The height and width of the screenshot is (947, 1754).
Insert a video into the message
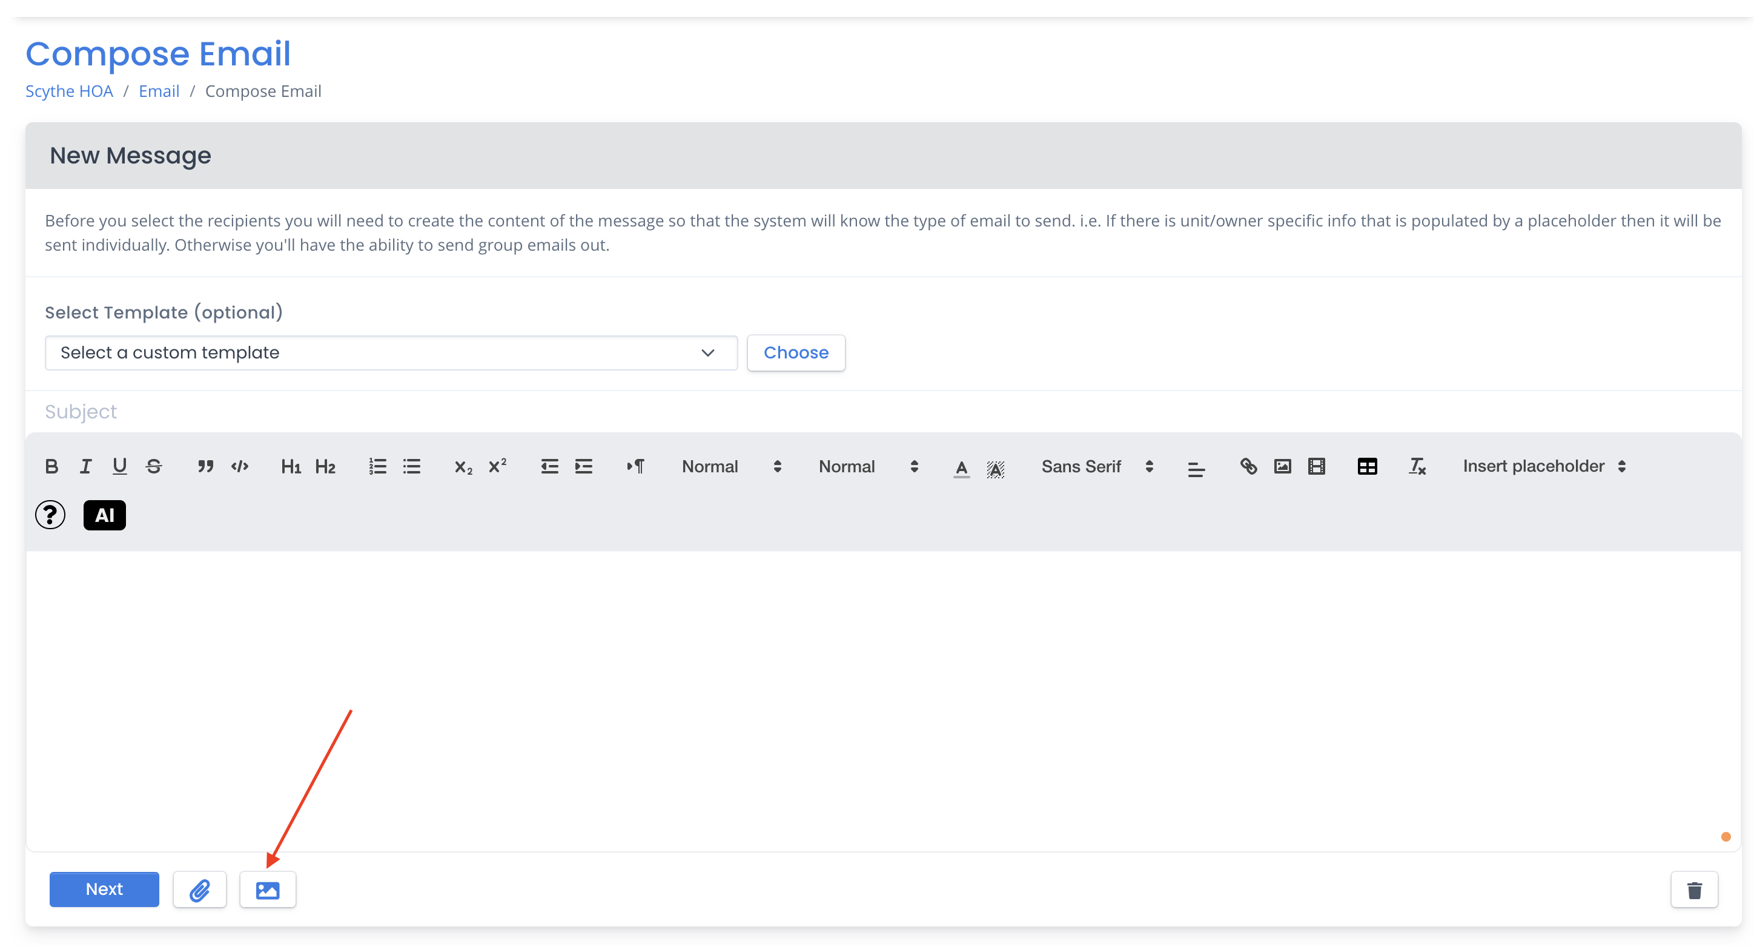coord(1317,466)
